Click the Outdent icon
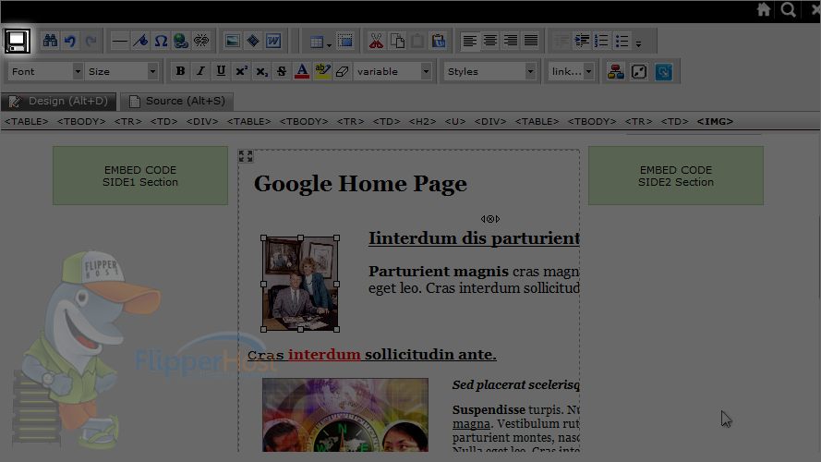The image size is (821, 462). pyautogui.click(x=561, y=41)
